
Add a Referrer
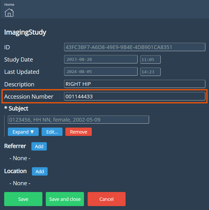click(39, 146)
